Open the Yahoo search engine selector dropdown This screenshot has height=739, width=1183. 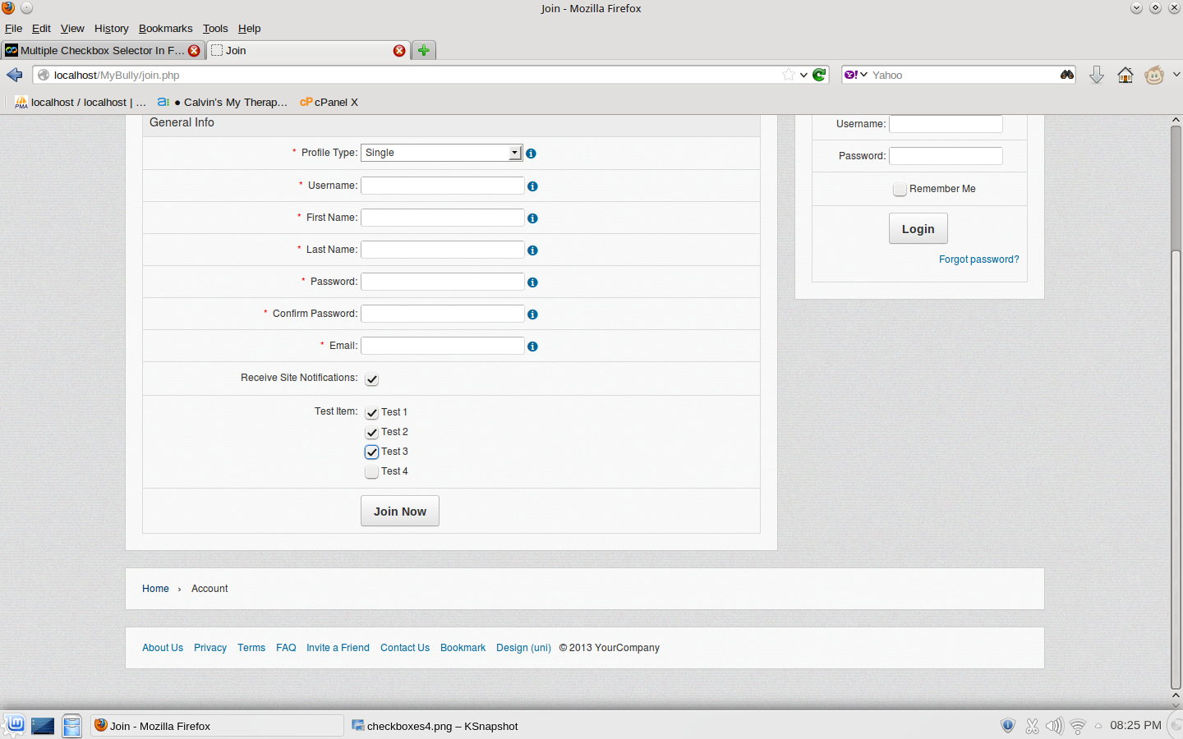855,75
